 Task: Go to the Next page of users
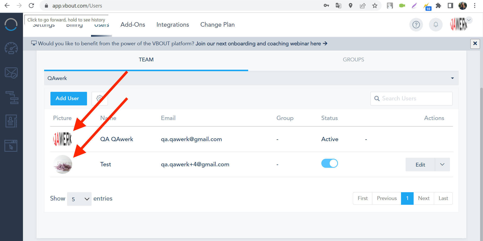tap(424, 198)
